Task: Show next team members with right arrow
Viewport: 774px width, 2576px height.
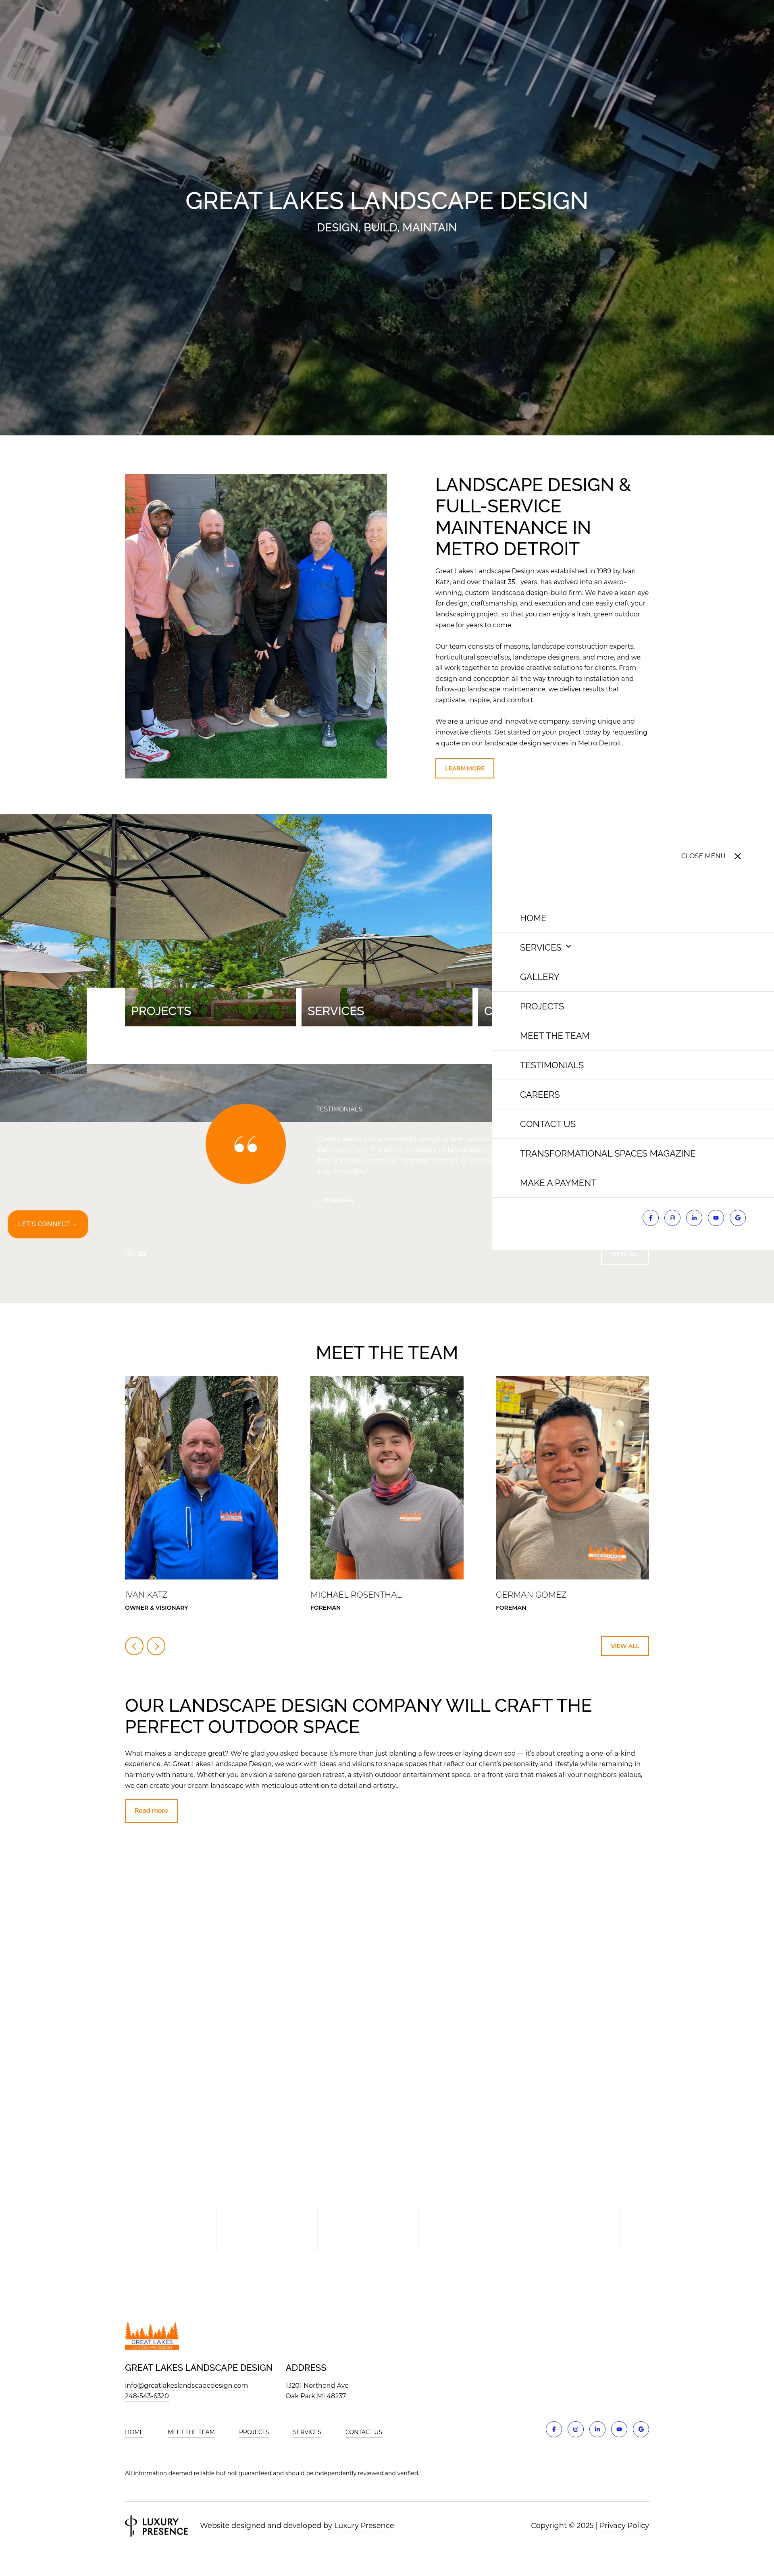Action: [156, 1645]
